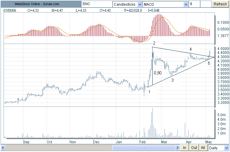Click the low price L=4.33
Image resolution: width=230 pixels, height=152 pixels.
coord(81,11)
